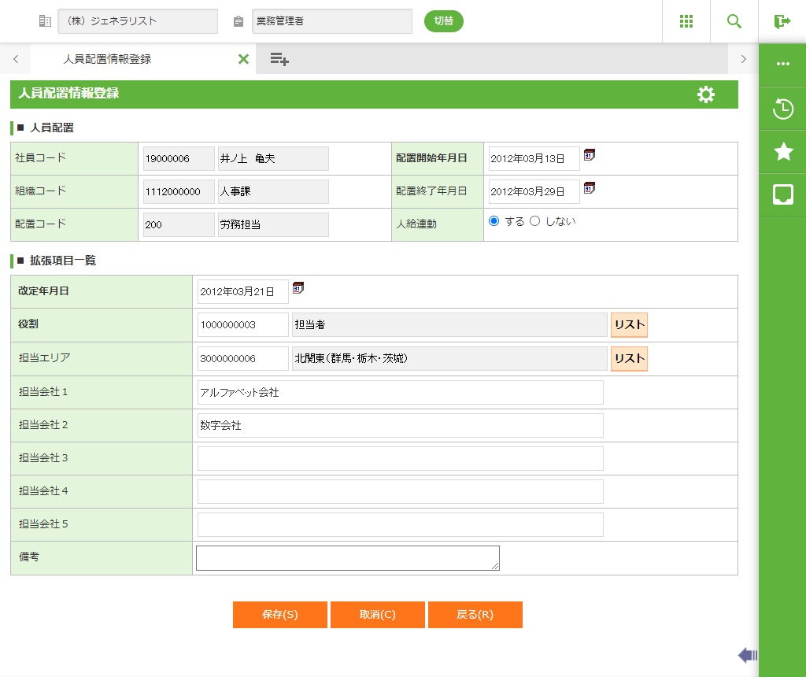
Task: Open favorites star icon in sidebar
Action: 783,152
